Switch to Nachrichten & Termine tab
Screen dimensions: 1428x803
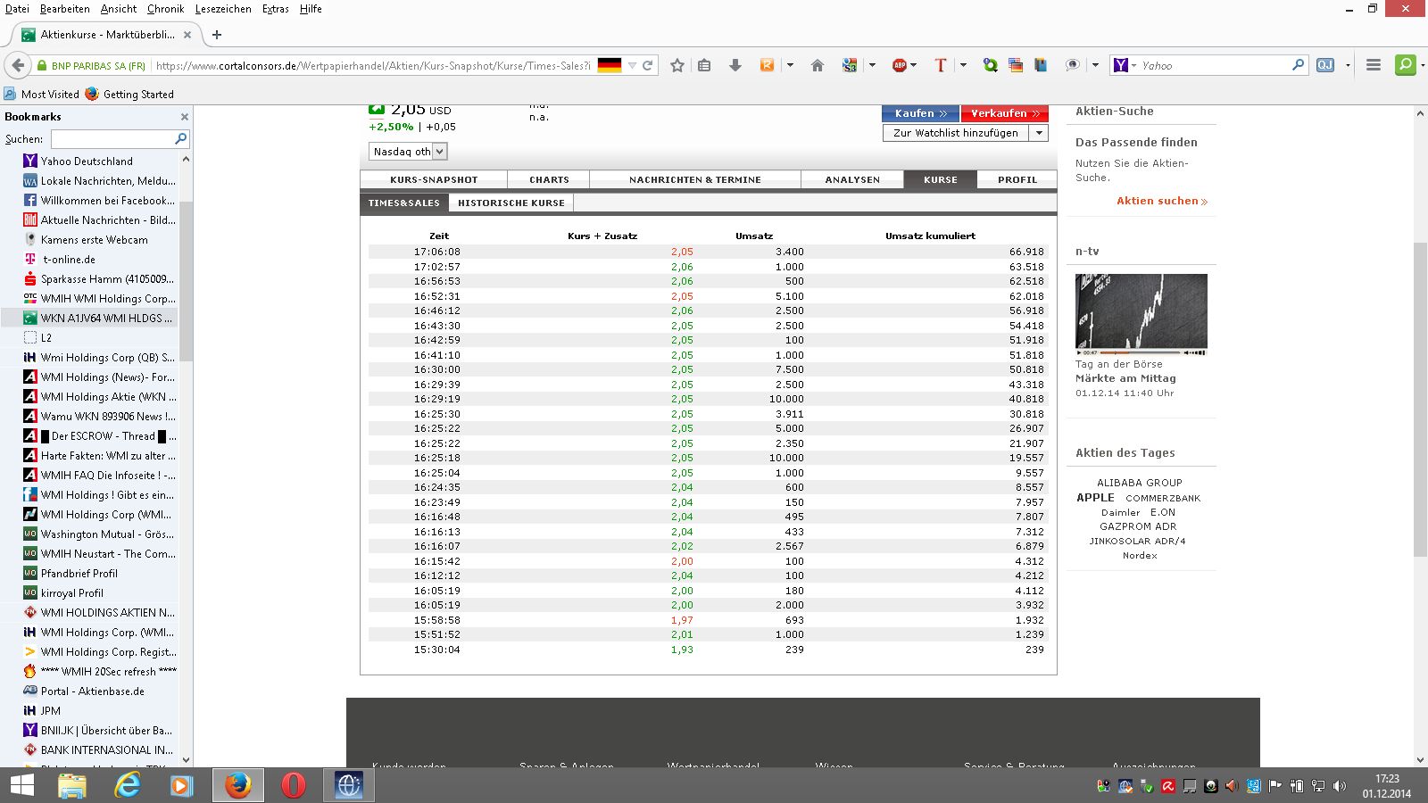695,179
